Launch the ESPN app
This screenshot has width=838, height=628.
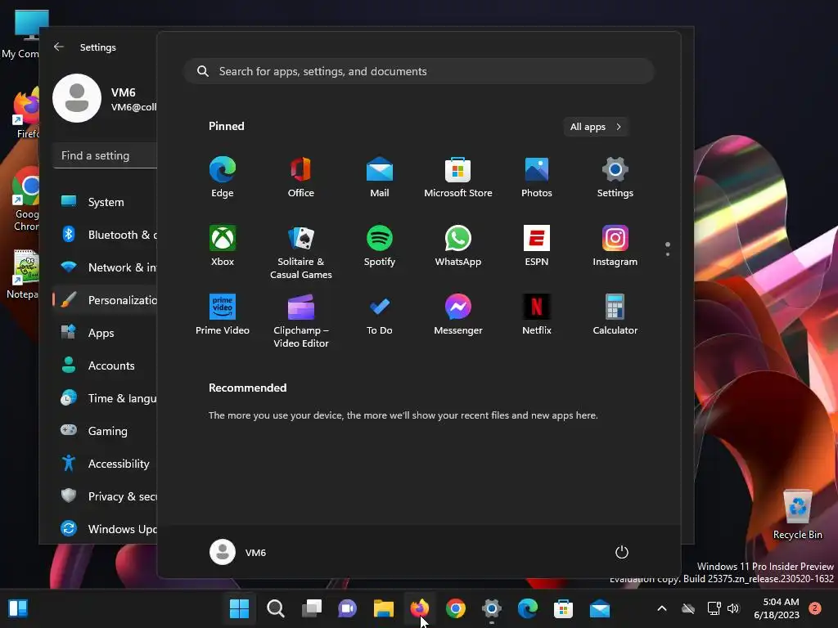pos(537,245)
